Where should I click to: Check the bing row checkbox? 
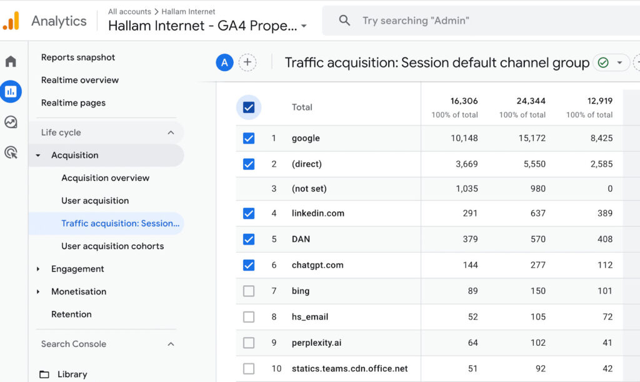(249, 291)
